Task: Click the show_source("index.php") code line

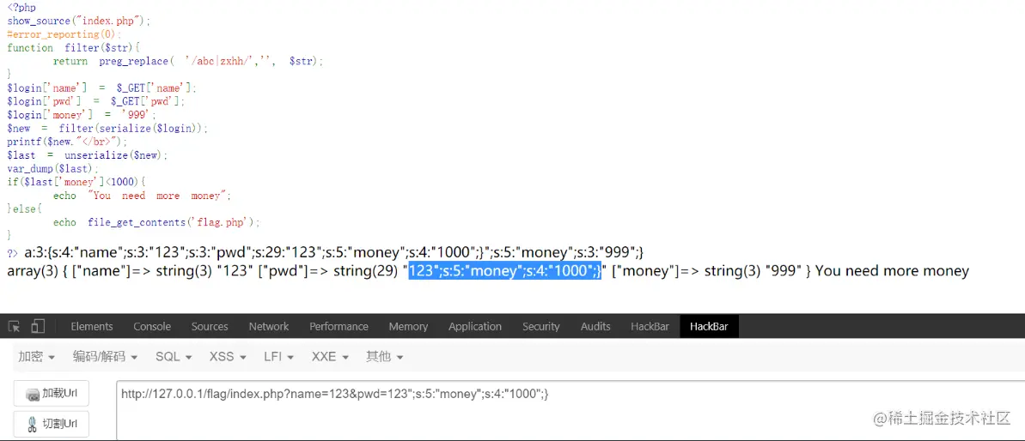Action: tap(79, 21)
